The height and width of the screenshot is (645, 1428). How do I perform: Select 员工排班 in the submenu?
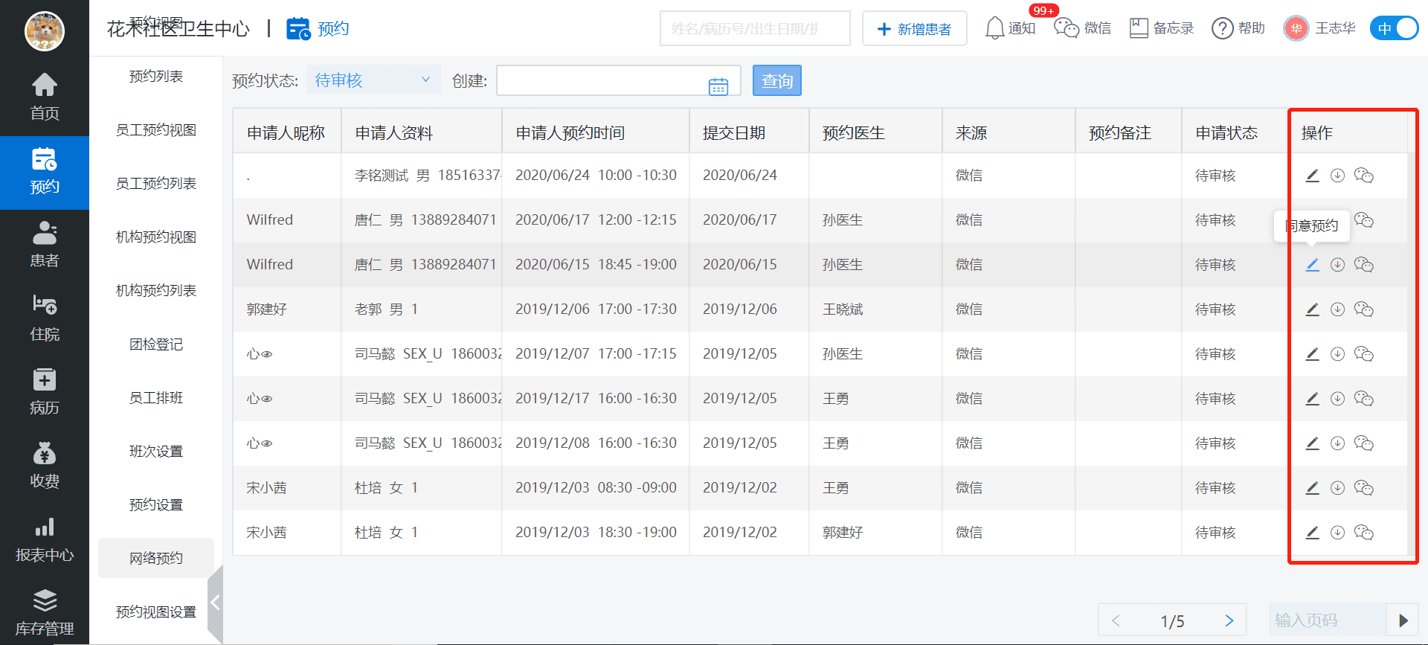click(x=156, y=398)
